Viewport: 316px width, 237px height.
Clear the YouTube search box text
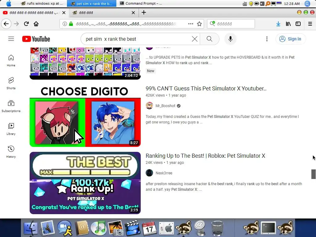194,39
